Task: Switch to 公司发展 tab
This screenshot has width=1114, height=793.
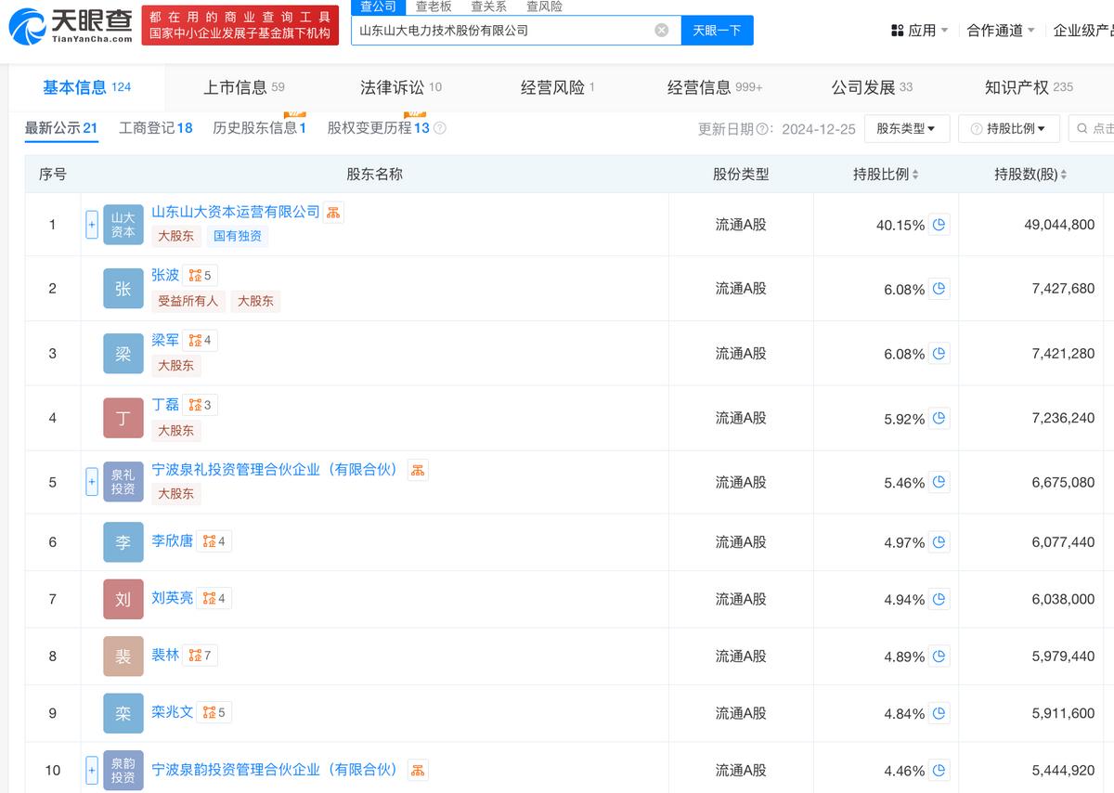Action: pyautogui.click(x=872, y=87)
